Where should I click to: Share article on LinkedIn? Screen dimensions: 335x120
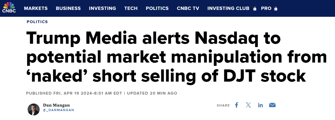point(260,105)
